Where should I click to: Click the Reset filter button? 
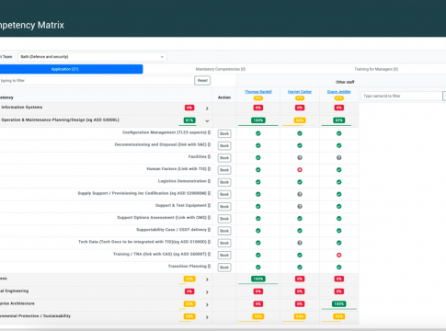pos(202,80)
